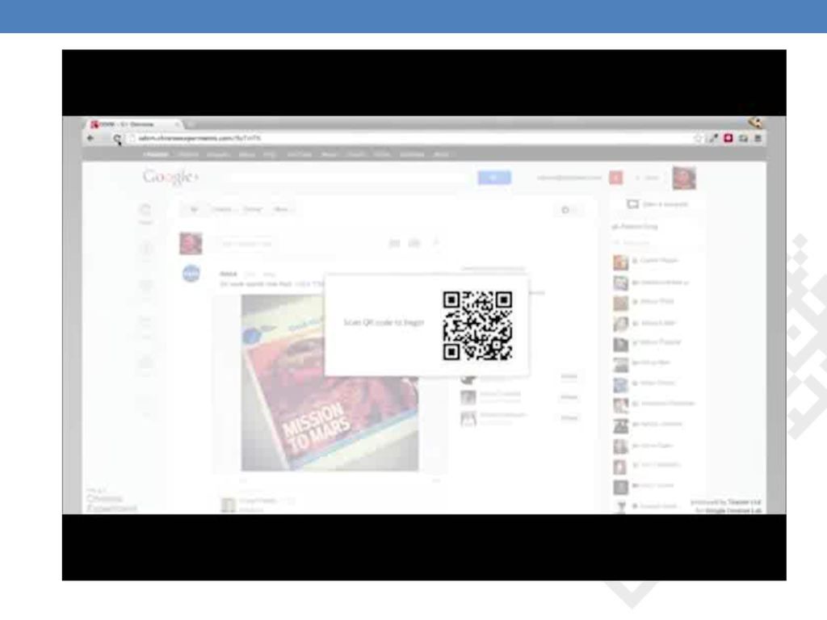This screenshot has width=827, height=620.
Task: Click the video icon in share box
Action: click(414, 243)
